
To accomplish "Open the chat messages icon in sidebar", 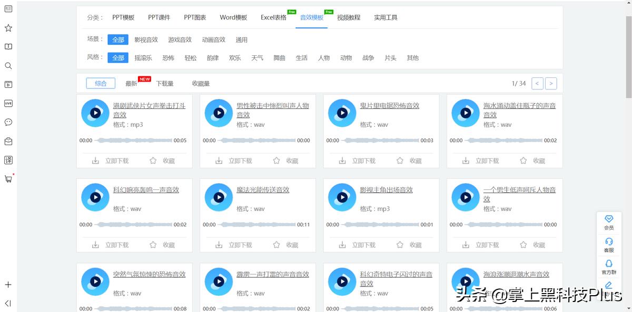I will coord(8,122).
